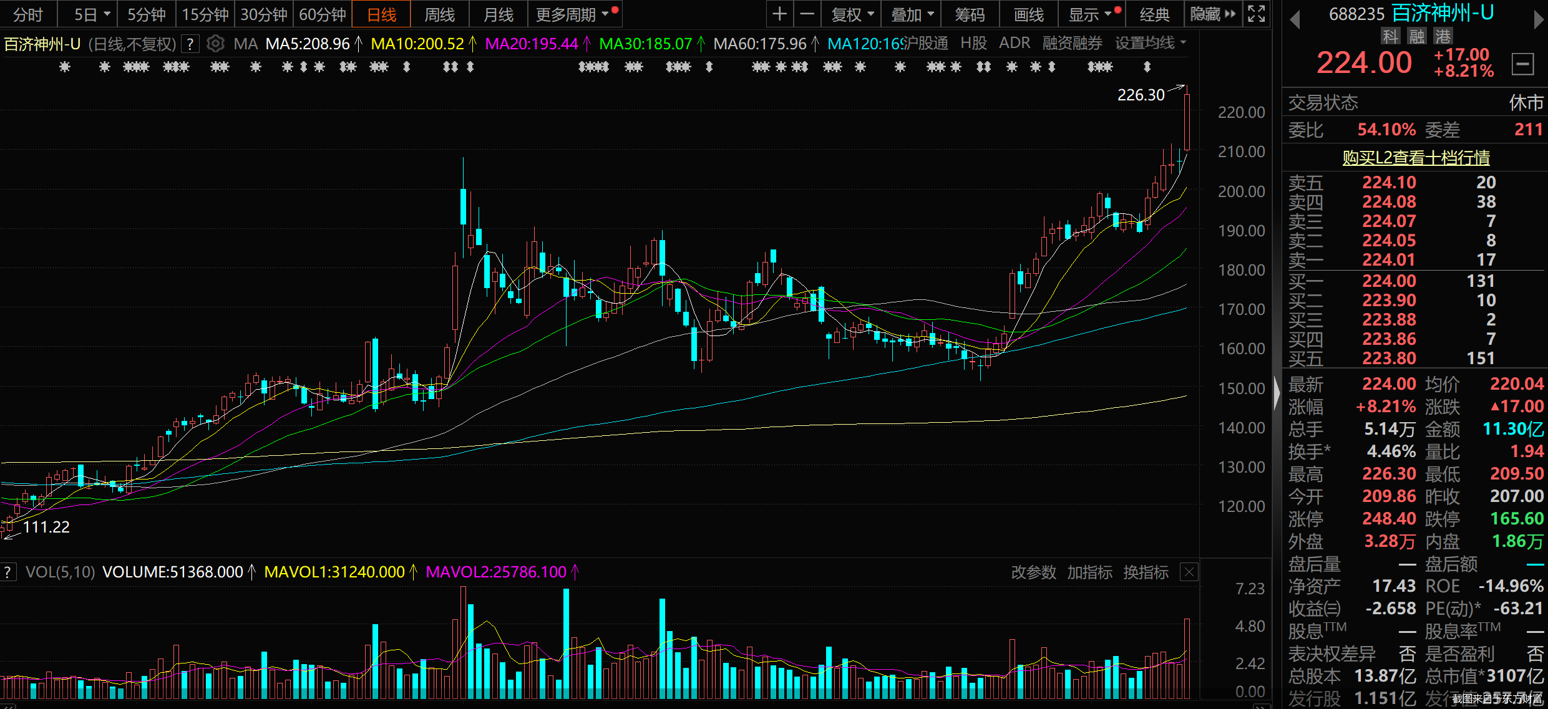Zoom in chart with plus button

point(779,14)
